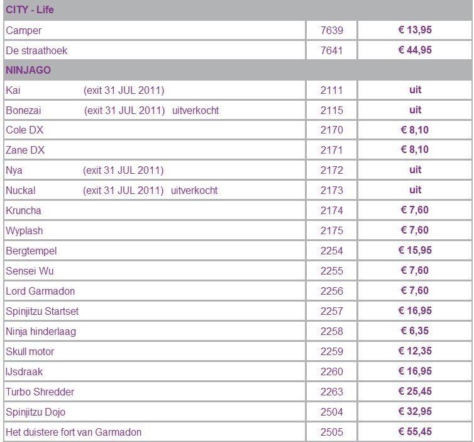
Task: Click the price in Cole DX row
Action: click(415, 130)
